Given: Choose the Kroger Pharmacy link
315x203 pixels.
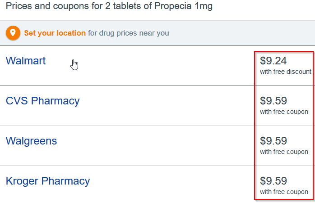Looking at the screenshot, I should pyautogui.click(x=48, y=181).
